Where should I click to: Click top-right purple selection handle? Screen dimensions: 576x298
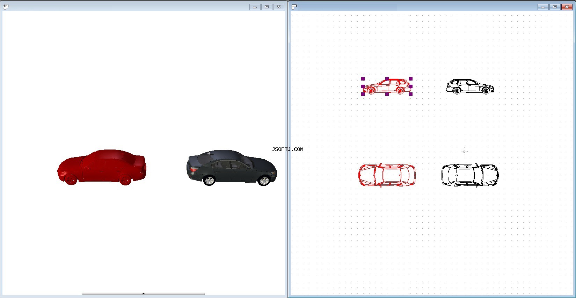coord(411,79)
